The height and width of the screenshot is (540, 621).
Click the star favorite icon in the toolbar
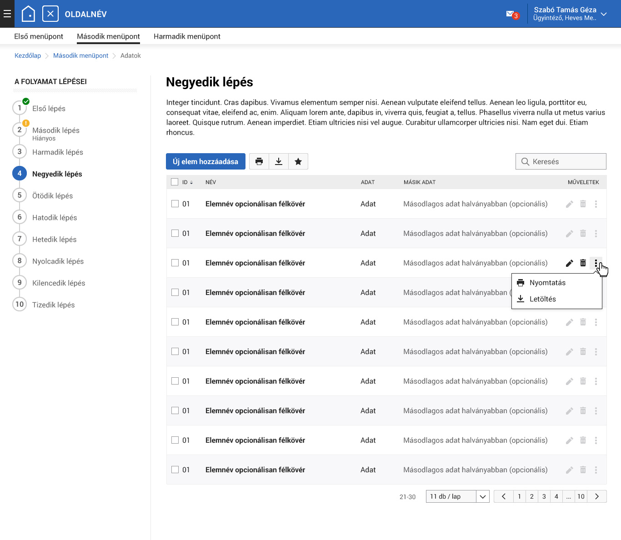coord(298,161)
